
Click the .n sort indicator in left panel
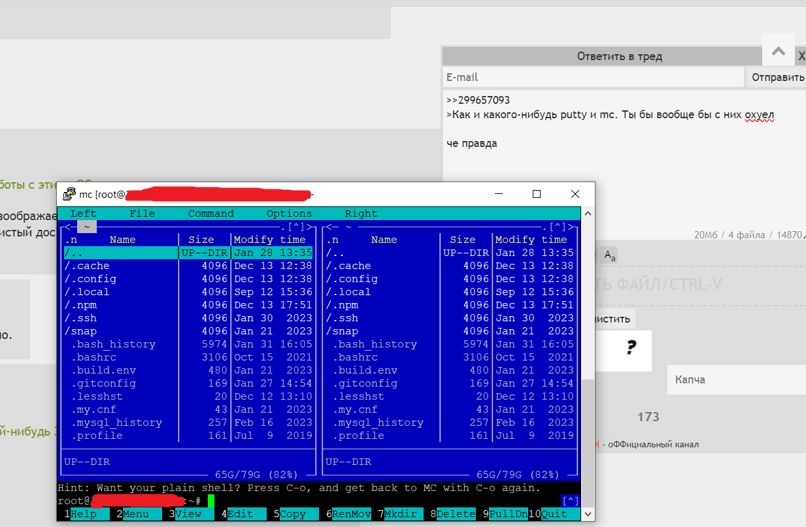pos(71,240)
